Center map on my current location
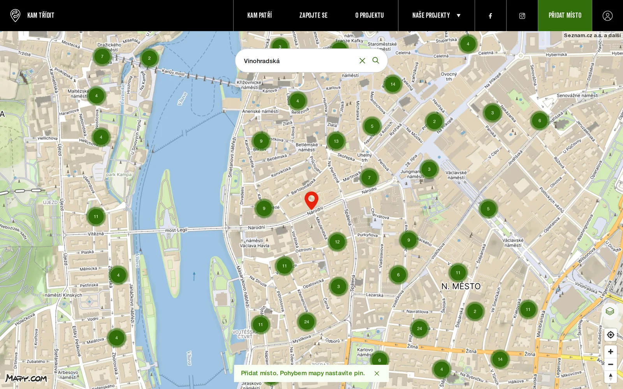Image resolution: width=623 pixels, height=389 pixels. [611, 335]
